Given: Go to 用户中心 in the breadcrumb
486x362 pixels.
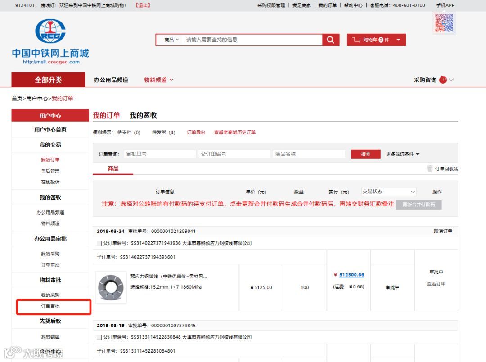Looking at the screenshot, I should [x=37, y=98].
